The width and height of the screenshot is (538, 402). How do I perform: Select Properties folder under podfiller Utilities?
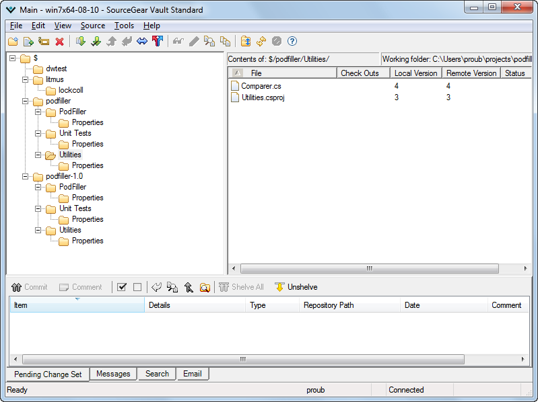[88, 166]
